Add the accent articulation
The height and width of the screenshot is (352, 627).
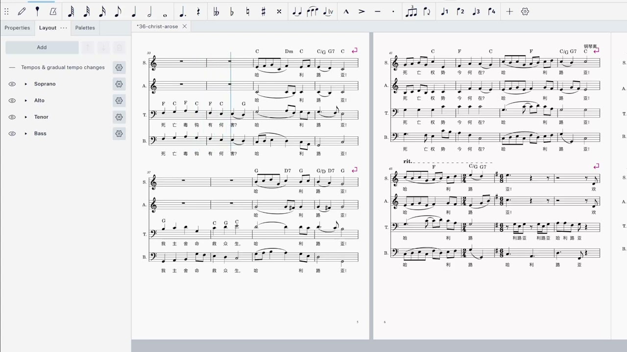362,11
